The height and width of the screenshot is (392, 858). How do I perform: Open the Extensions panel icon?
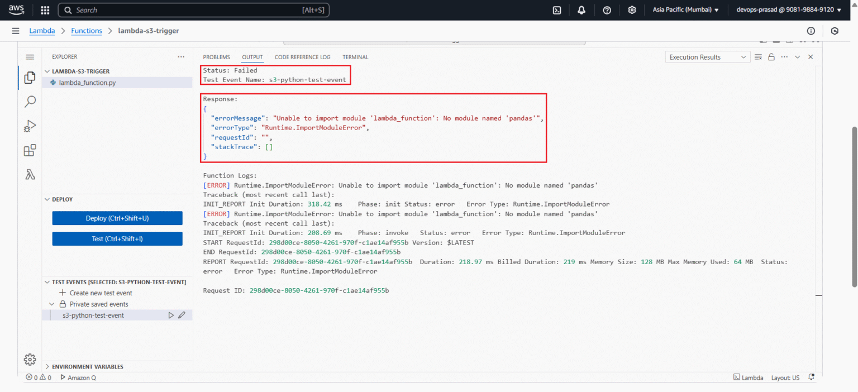tap(30, 150)
